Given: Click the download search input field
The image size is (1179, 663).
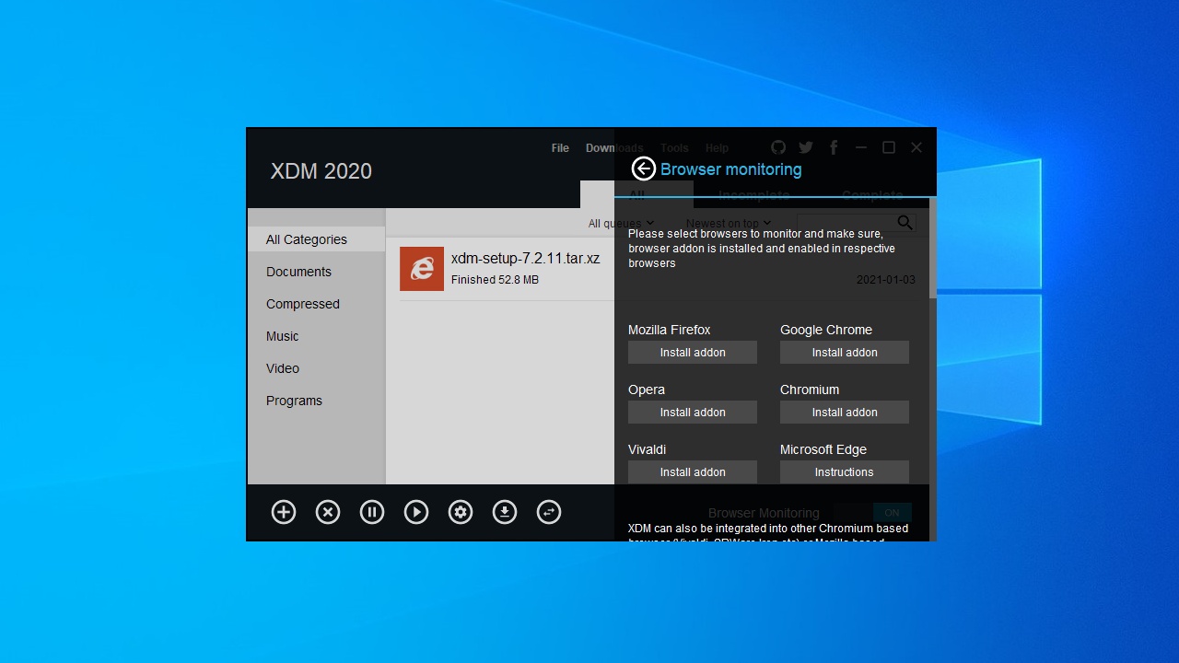Looking at the screenshot, I should pos(846,223).
